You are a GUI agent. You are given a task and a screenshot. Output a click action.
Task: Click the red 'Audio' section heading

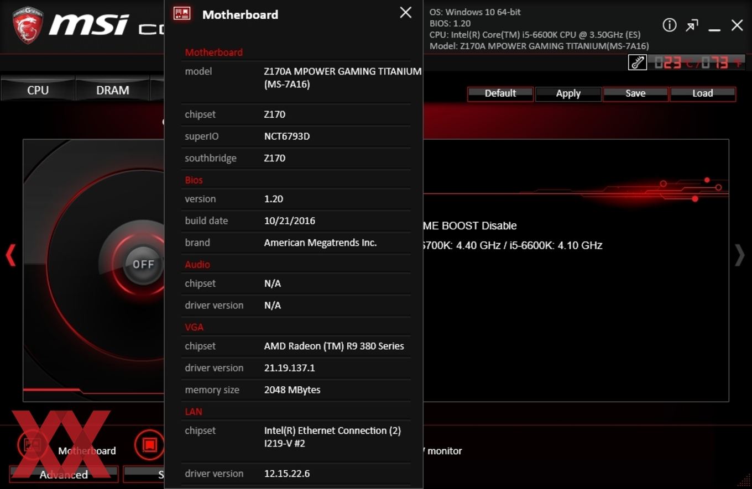(x=197, y=265)
